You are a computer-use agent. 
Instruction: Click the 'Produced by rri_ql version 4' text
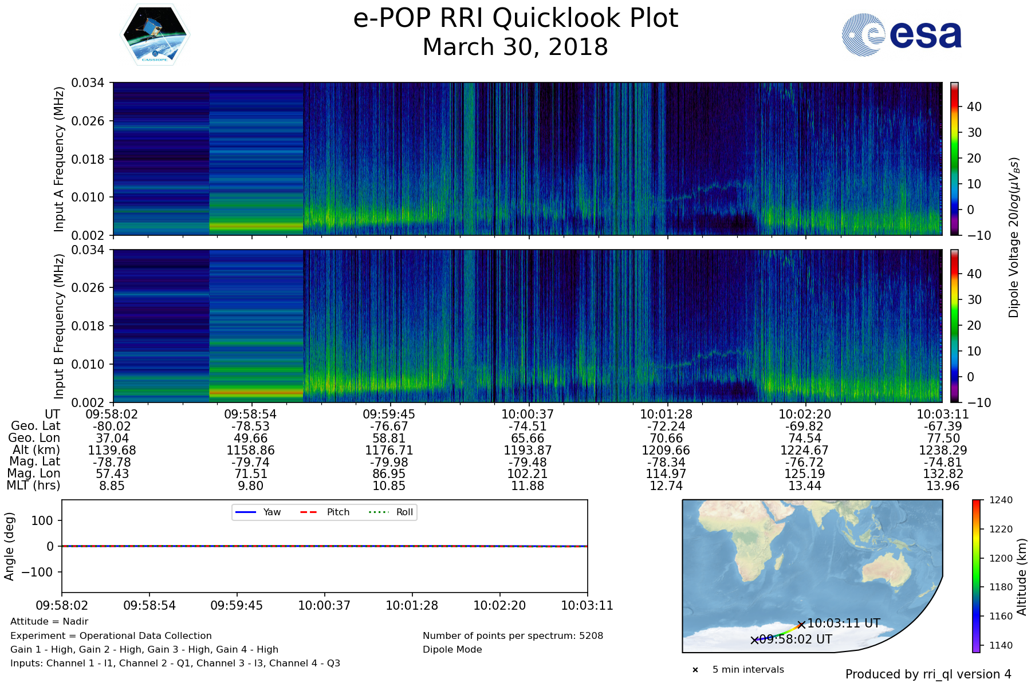pos(928,674)
